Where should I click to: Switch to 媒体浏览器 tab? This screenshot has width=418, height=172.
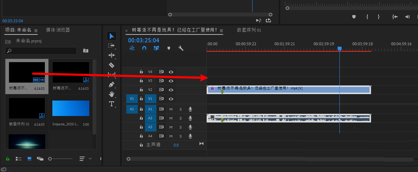tap(58, 30)
